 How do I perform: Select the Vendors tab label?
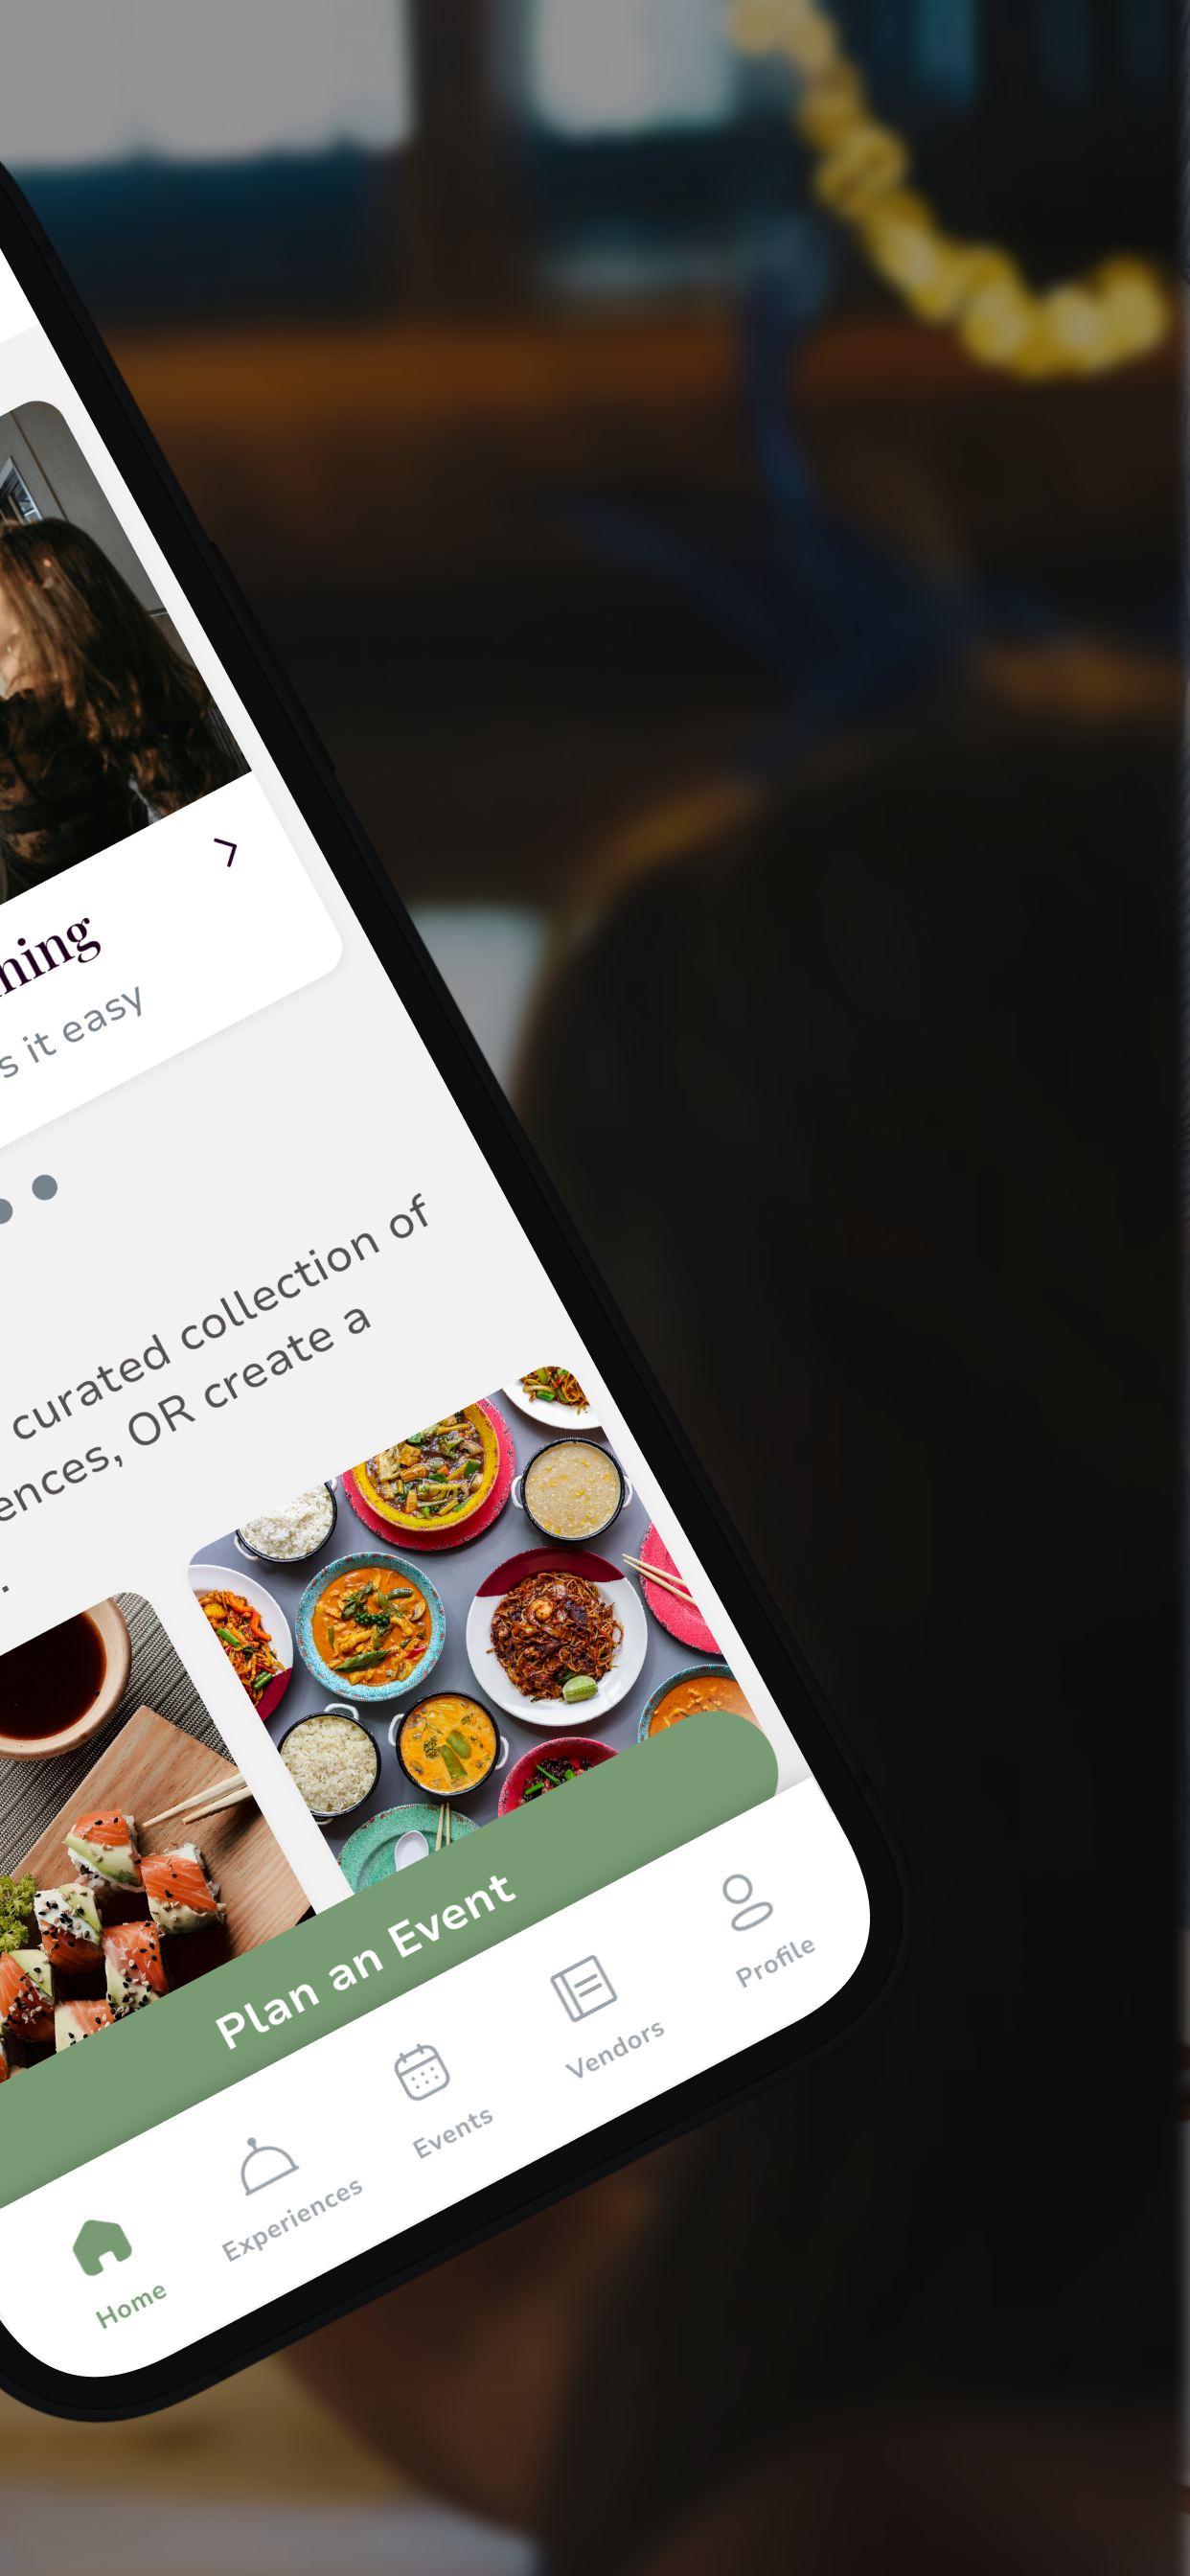(x=615, y=2049)
